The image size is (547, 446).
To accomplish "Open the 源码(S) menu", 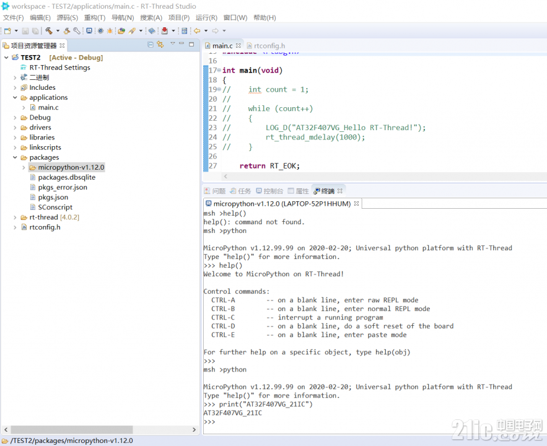I will (x=68, y=18).
